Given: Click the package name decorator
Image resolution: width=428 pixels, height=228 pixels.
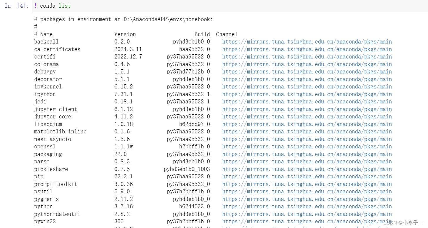Looking at the screenshot, I should (48, 79).
